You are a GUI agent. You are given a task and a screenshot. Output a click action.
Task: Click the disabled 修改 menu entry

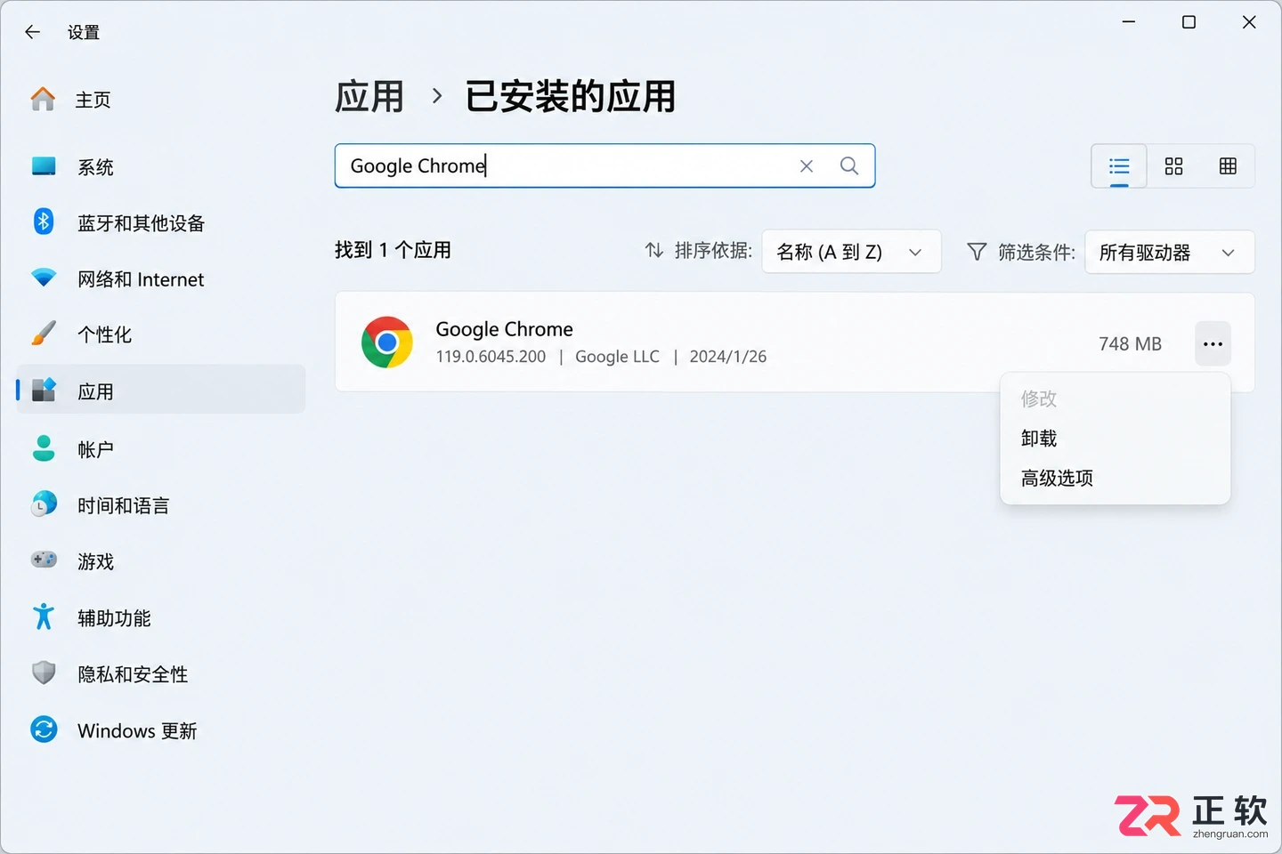[x=1115, y=399]
